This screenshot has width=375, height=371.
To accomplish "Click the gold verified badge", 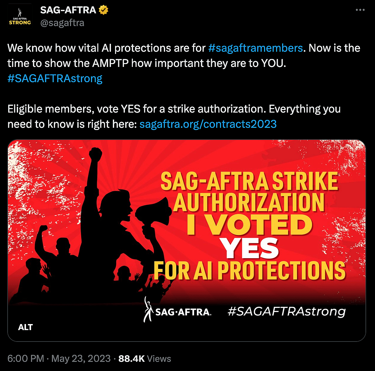I will point(103,10).
